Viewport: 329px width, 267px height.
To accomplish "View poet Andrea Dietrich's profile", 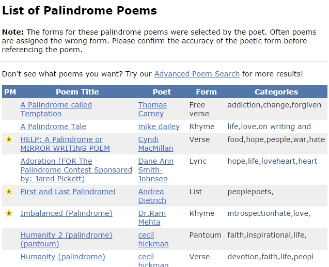I will (152, 196).
